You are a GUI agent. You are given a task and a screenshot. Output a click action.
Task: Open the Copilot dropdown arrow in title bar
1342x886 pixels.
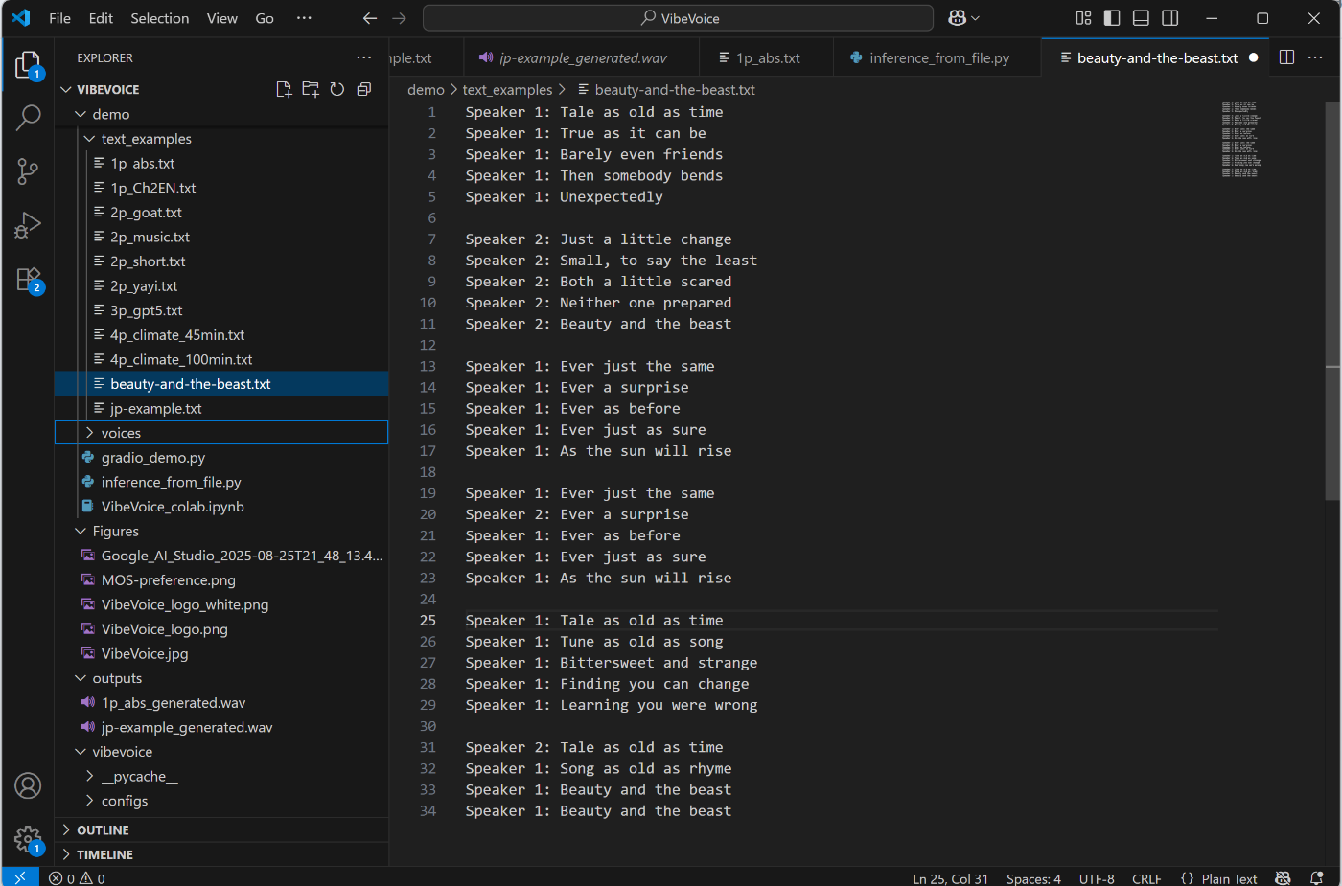[x=976, y=18]
